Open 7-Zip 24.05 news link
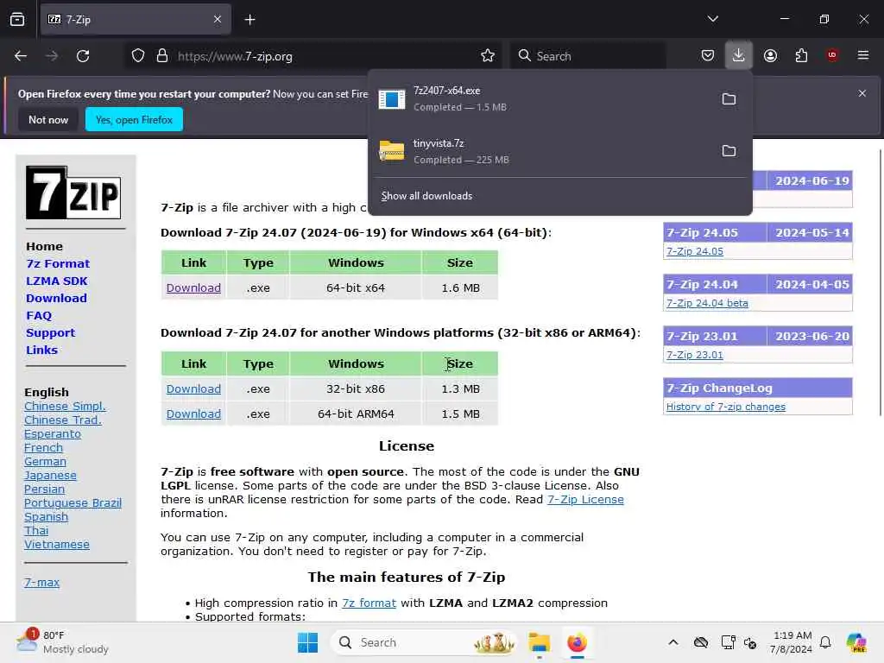This screenshot has width=884, height=663. [x=695, y=251]
